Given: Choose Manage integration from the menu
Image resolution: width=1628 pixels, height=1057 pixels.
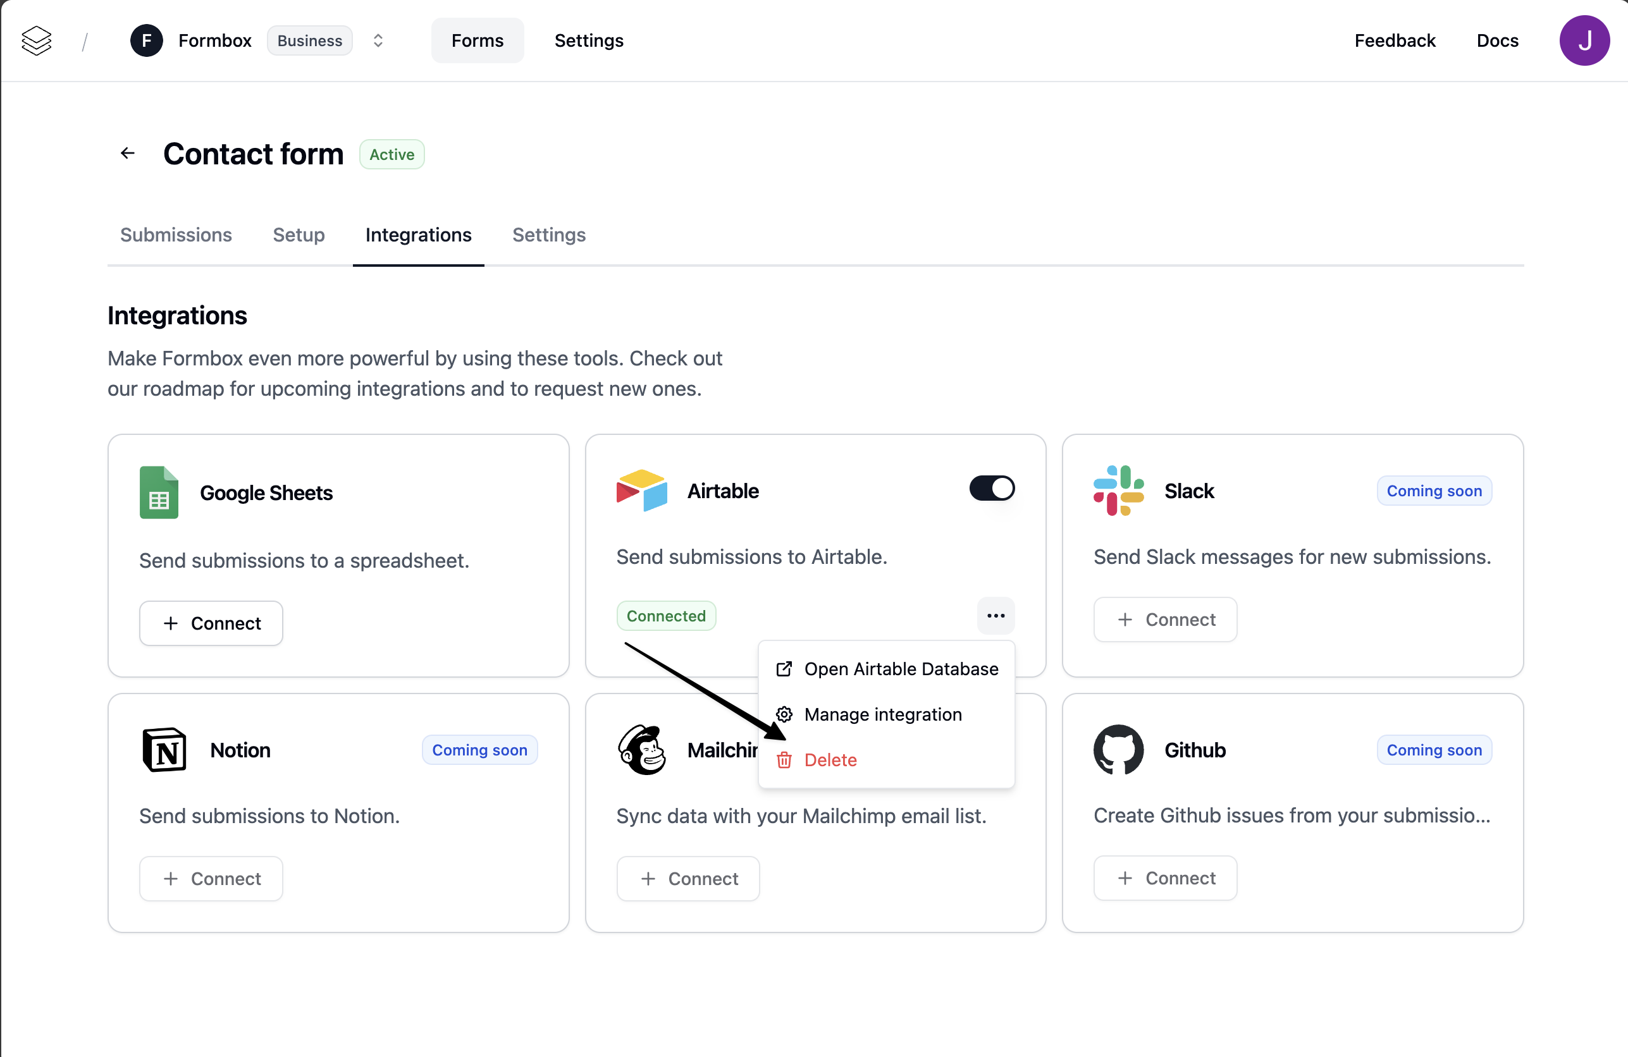Looking at the screenshot, I should click(x=882, y=714).
